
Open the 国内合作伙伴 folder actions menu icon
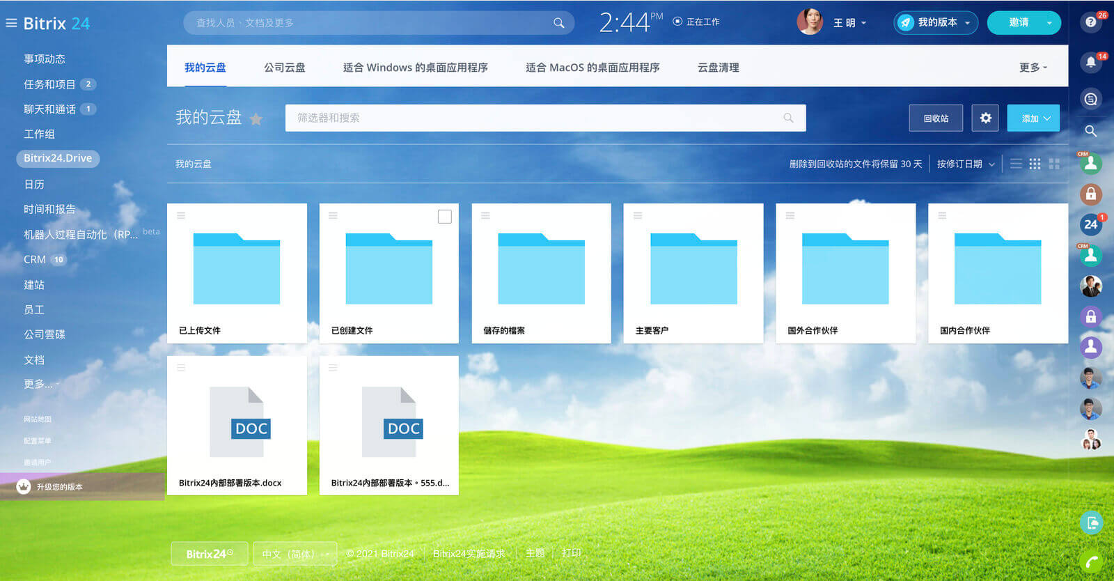pyautogui.click(x=942, y=215)
